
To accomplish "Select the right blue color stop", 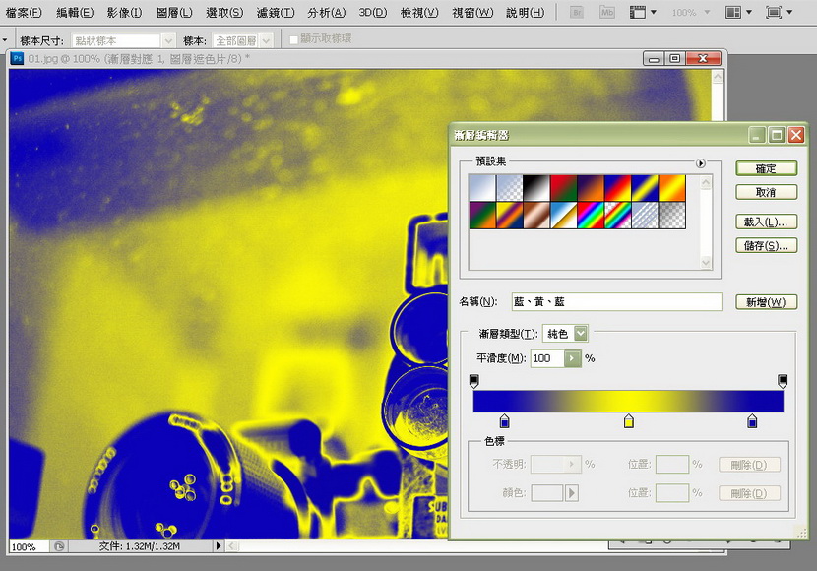I will 753,421.
